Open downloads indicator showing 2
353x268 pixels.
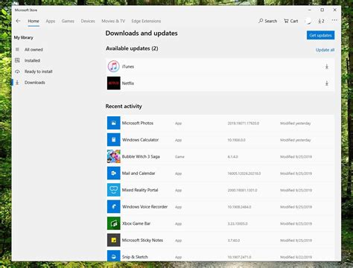[x=321, y=21]
